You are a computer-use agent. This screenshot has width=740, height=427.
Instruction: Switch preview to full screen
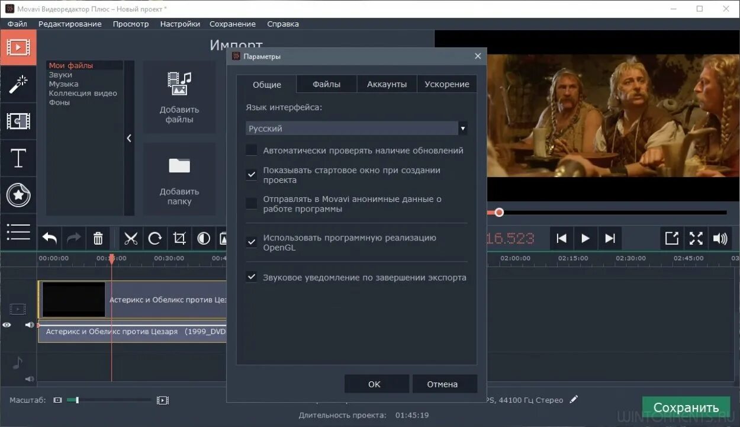point(696,238)
